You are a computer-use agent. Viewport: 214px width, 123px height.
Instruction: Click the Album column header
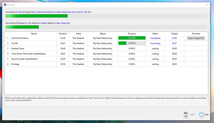coord(103,34)
